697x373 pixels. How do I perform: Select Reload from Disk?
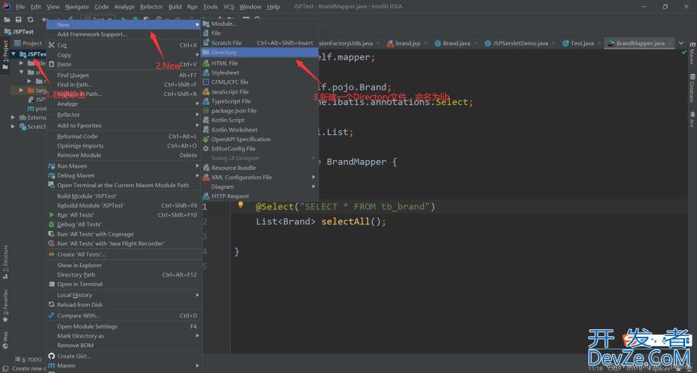click(x=124, y=305)
